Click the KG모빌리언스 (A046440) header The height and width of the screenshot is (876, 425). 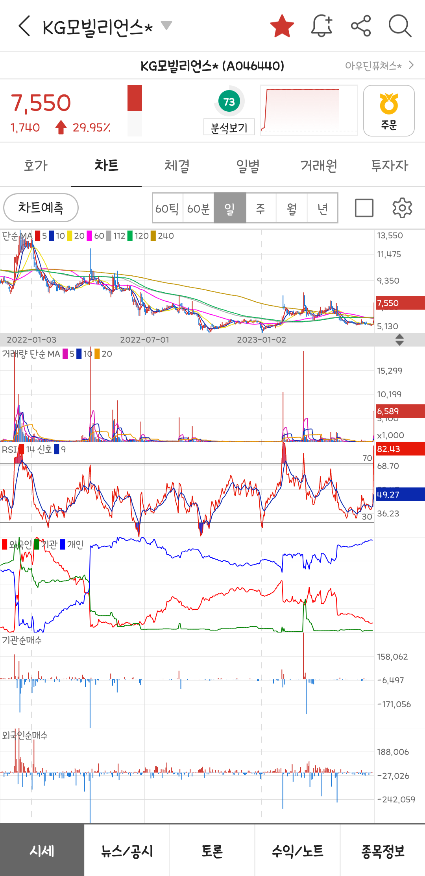click(x=213, y=66)
